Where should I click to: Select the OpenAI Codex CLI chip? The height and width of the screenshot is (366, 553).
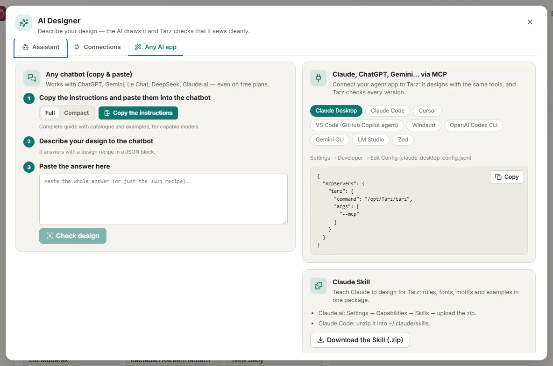[x=473, y=125]
